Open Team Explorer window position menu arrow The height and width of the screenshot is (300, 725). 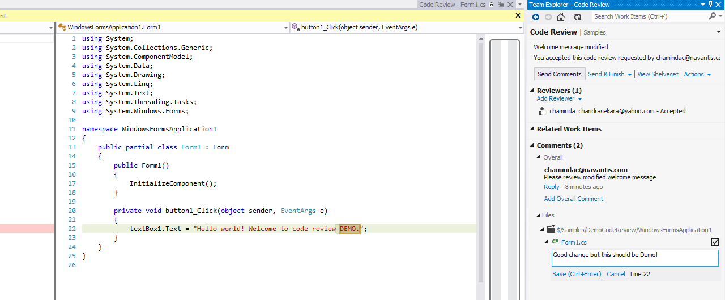point(702,5)
